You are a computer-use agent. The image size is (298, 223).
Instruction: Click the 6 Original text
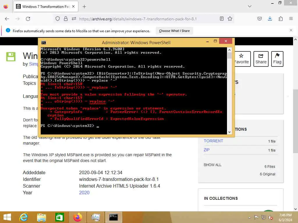coord(267,174)
